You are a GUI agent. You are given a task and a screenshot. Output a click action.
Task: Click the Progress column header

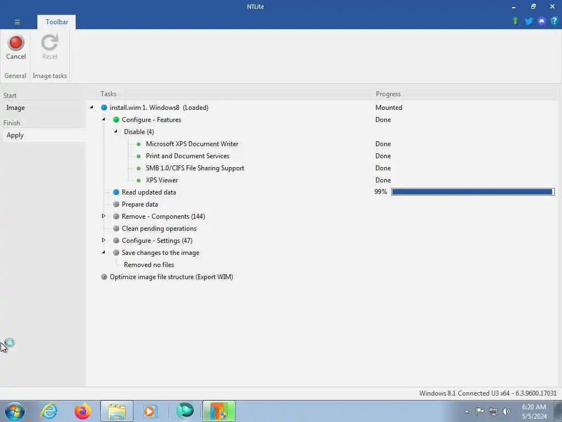point(388,94)
